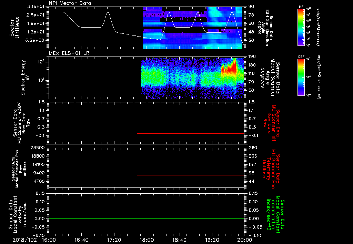353x244 pixels.
Task: Click the red 'MU Scanner Pos Telemetry' axis title
Action: (x=271, y=169)
